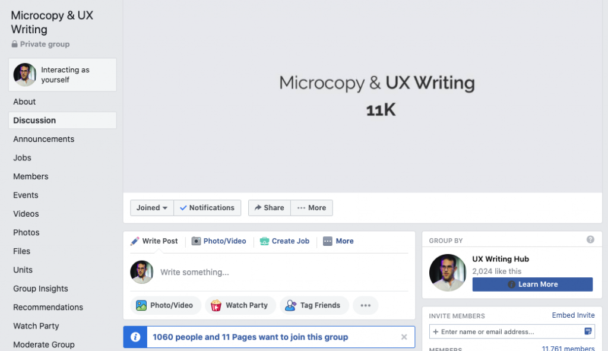Screen dimensions: 608x351
Task: Open the Joined dropdown
Action: (x=152, y=208)
